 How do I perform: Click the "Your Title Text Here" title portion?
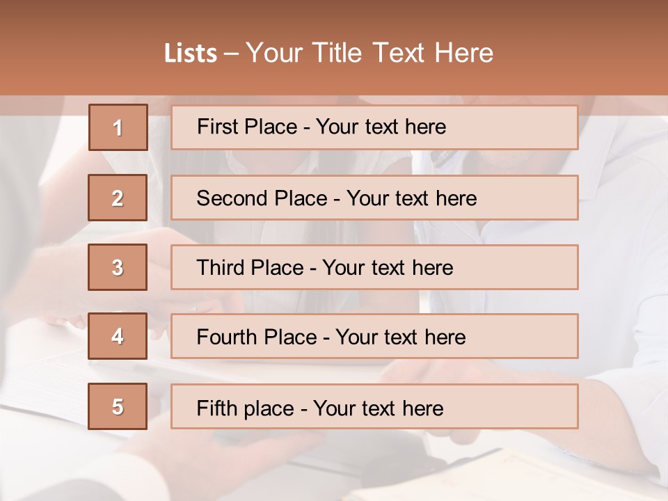point(369,53)
